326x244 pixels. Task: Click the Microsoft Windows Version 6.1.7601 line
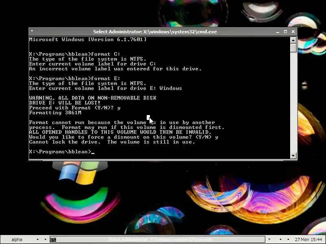[88, 39]
